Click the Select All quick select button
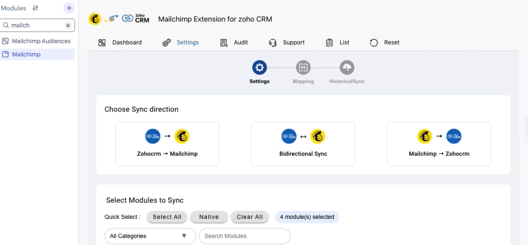 (x=167, y=217)
